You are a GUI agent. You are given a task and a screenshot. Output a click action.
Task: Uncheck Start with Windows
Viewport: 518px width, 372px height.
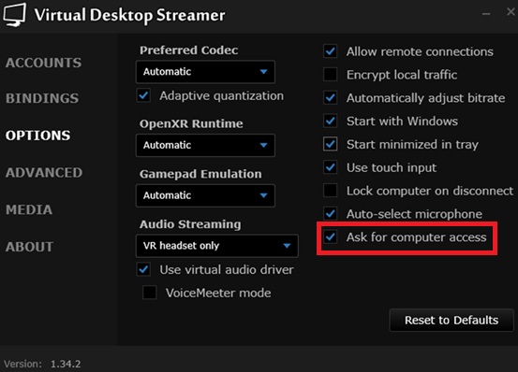point(331,121)
